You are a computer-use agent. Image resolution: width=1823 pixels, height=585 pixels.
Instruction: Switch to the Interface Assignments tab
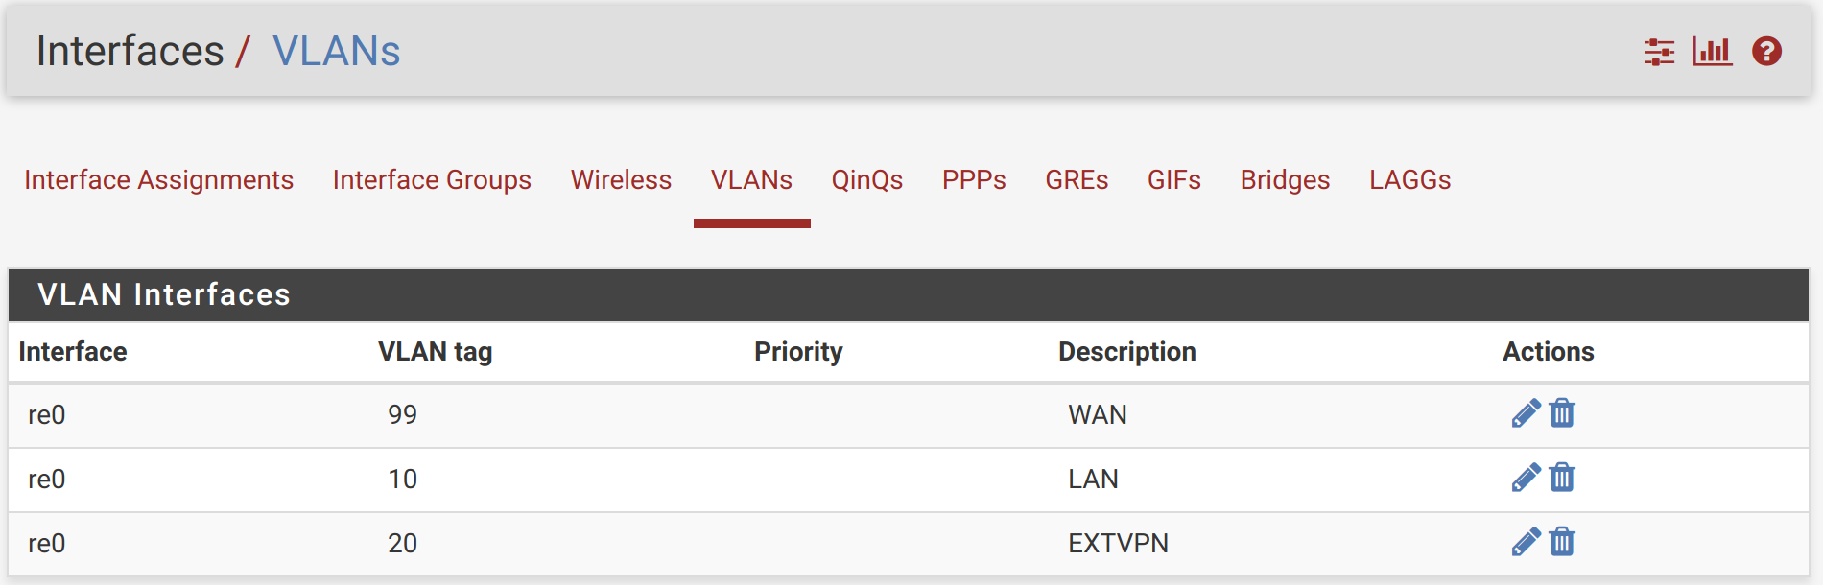(x=159, y=179)
